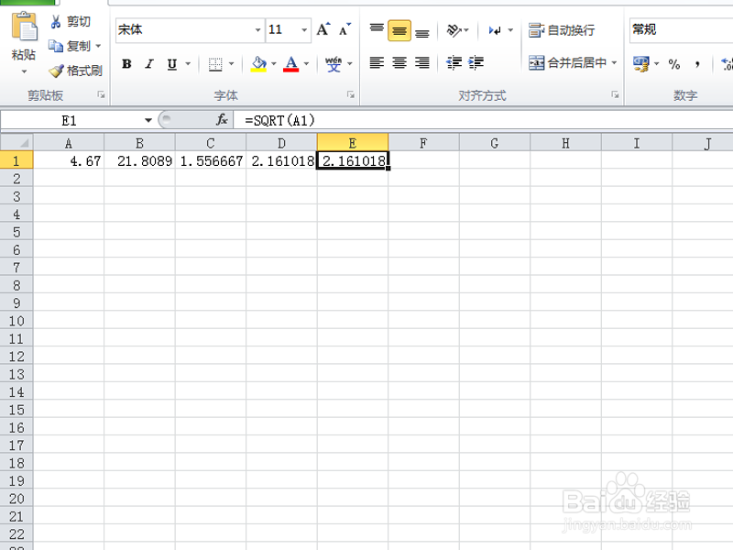
Task: Align text right
Action: pos(422,62)
